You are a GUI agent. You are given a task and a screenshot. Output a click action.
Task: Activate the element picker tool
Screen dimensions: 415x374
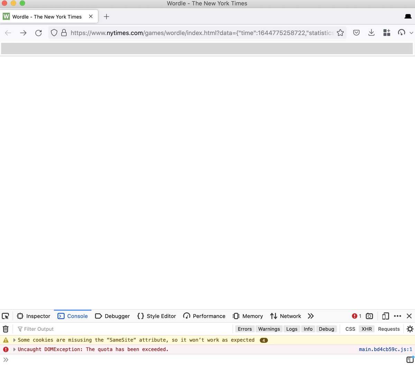(6, 316)
